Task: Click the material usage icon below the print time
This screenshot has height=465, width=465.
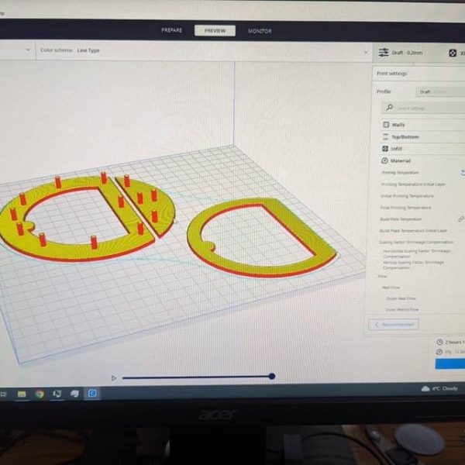Action: [439, 352]
